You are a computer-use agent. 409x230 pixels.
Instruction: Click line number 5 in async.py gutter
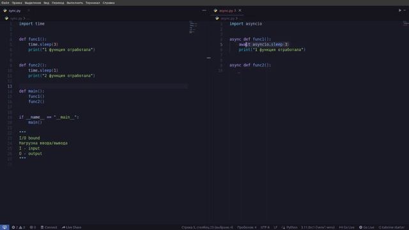[x=222, y=45]
